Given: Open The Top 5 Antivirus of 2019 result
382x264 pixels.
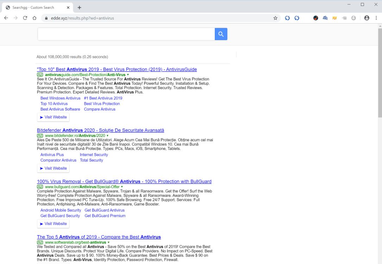Looking at the screenshot, I should (x=99, y=237).
